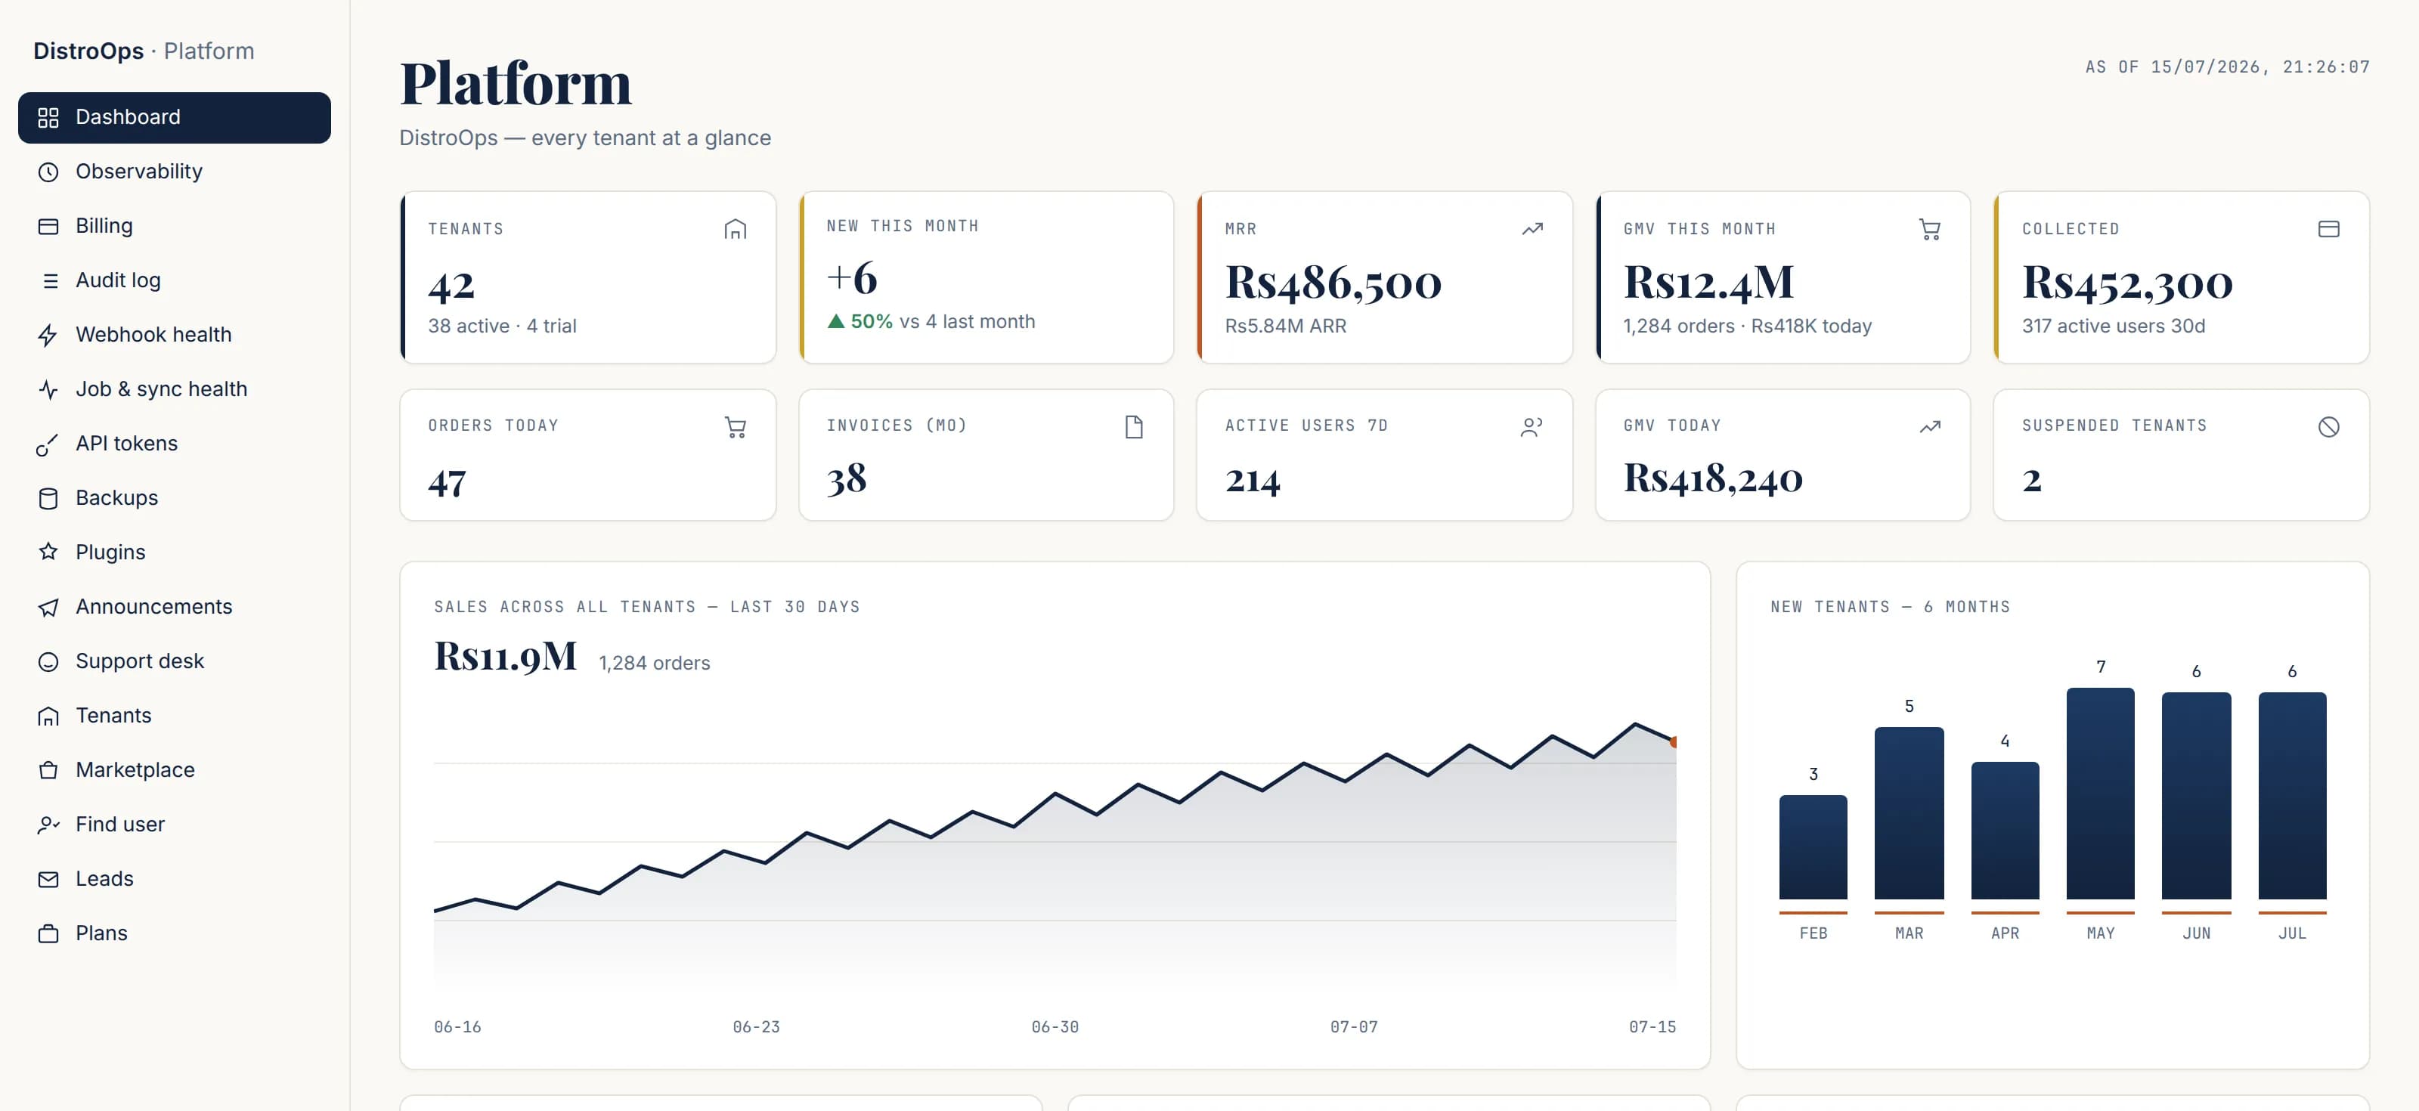Click the Find user person icon

48,825
